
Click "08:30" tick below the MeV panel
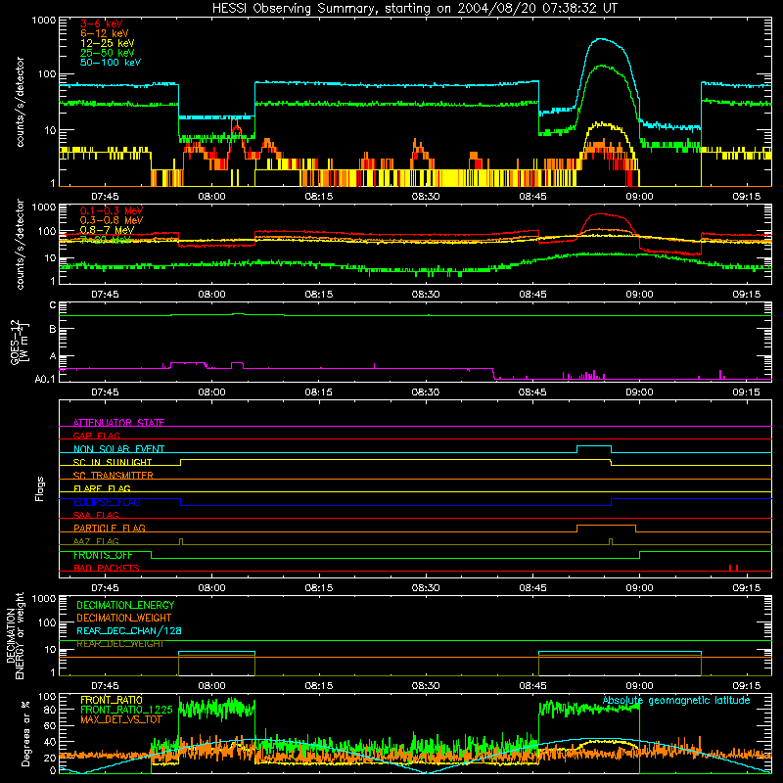click(x=426, y=295)
